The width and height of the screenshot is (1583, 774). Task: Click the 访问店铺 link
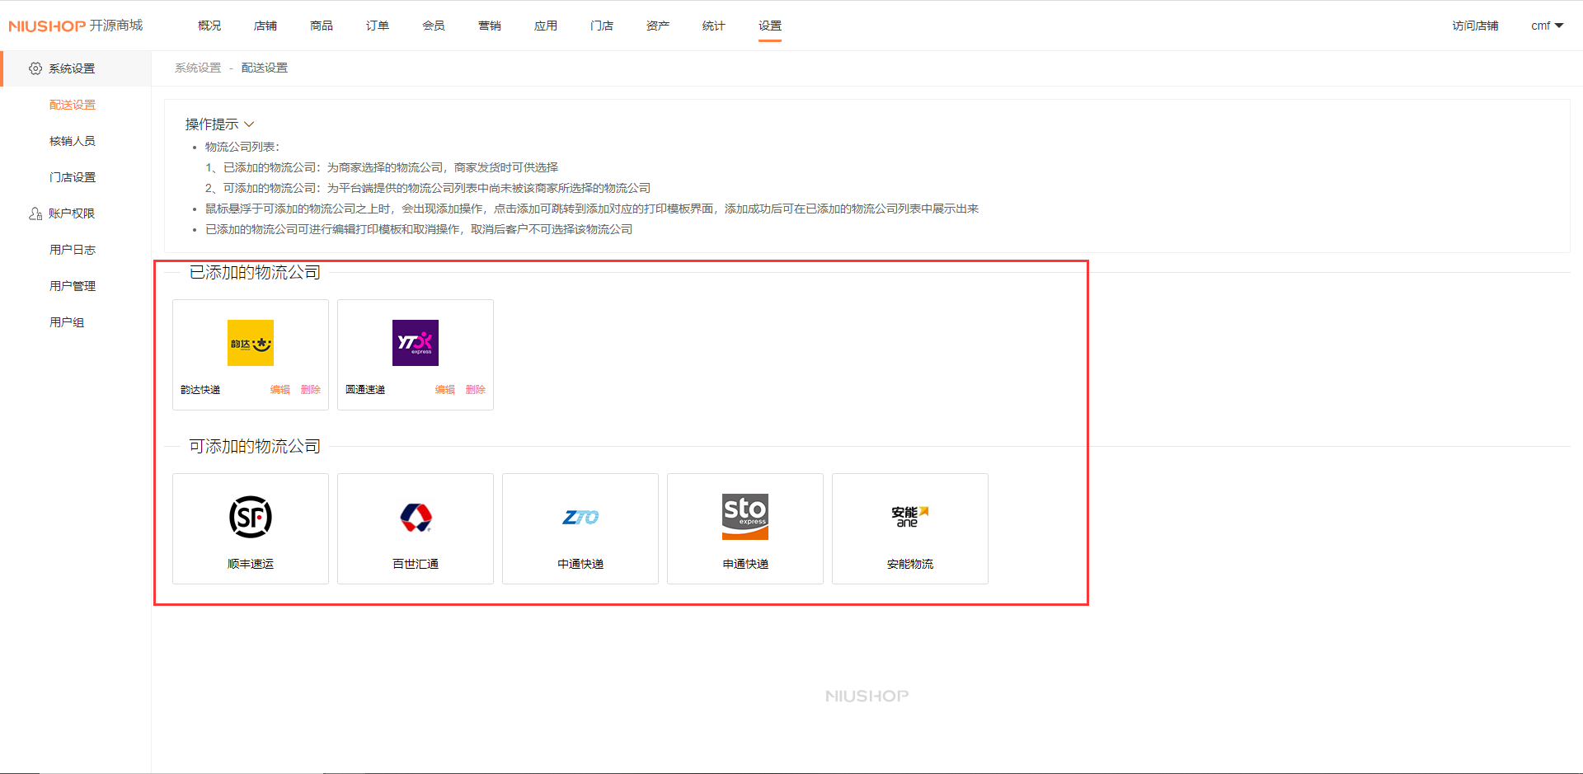pyautogui.click(x=1475, y=26)
